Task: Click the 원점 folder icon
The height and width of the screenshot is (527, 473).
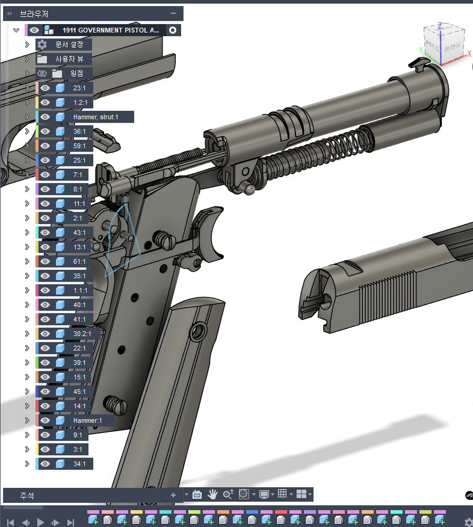Action: 57,73
